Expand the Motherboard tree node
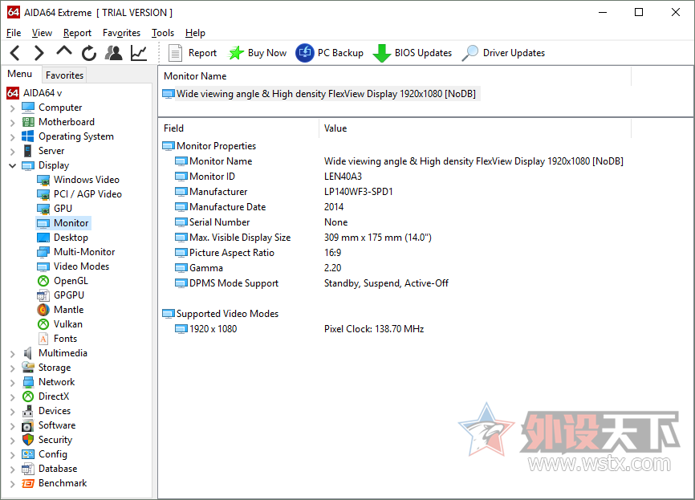The image size is (695, 500). [x=12, y=122]
